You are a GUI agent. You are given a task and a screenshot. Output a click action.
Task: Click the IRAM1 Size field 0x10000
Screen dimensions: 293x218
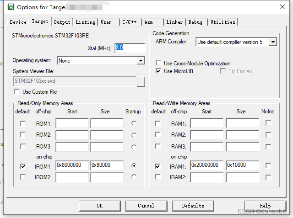coord(243,165)
